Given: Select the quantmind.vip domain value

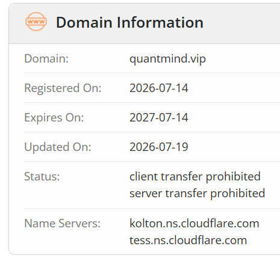Looking at the screenshot, I should coord(167,59).
